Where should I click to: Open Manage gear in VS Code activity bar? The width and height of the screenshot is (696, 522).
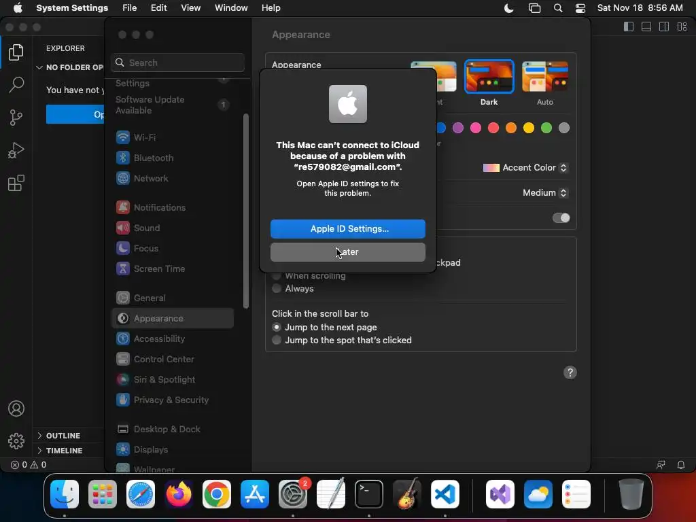[16, 441]
